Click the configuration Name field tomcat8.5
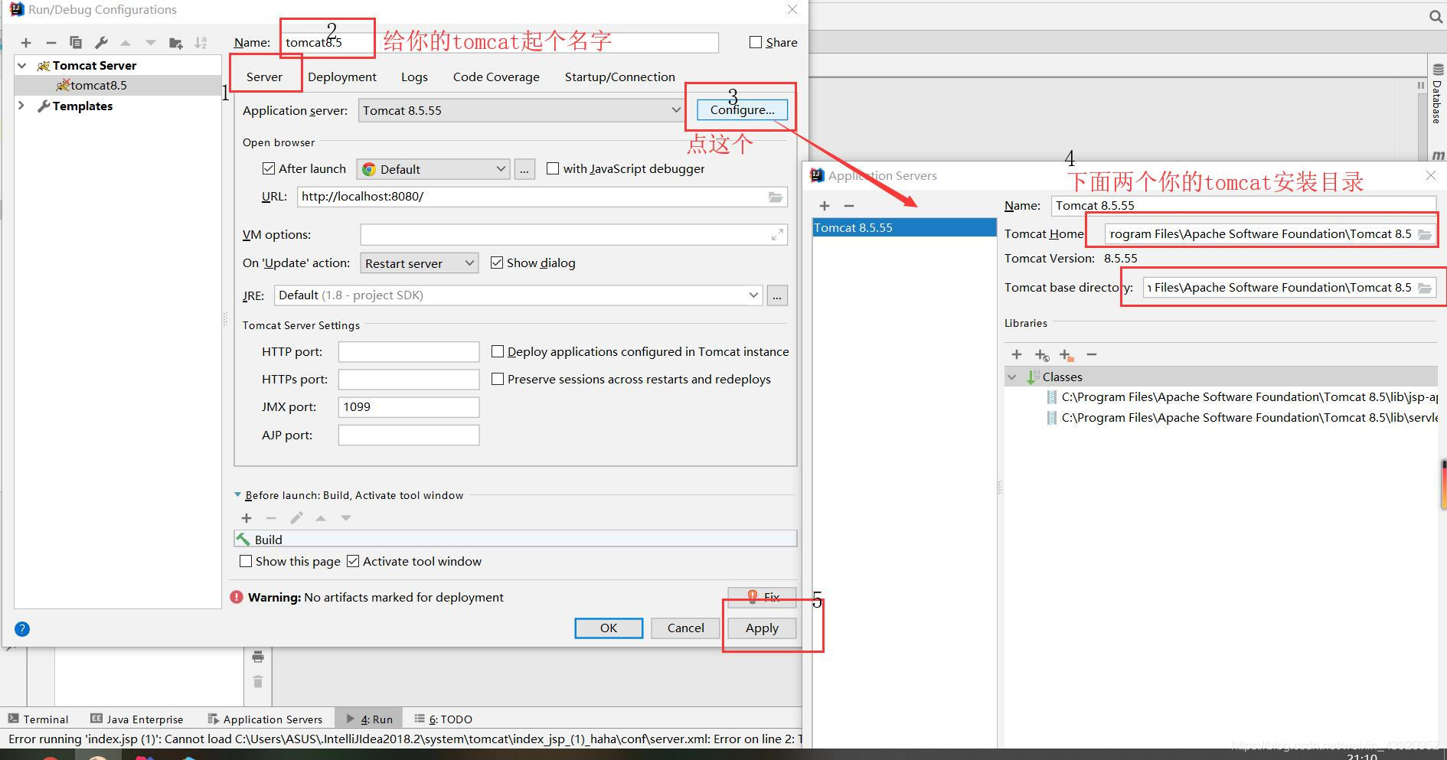Image resolution: width=1447 pixels, height=760 pixels. pyautogui.click(x=500, y=43)
